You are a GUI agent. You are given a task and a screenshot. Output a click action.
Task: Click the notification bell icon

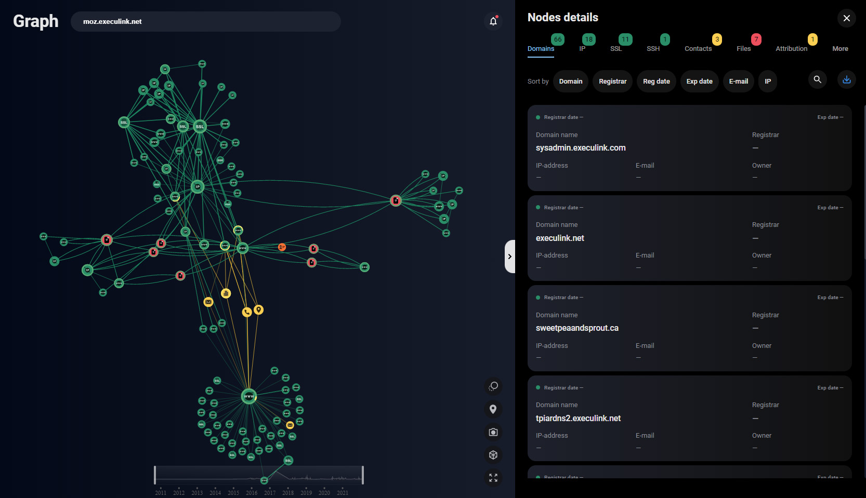(493, 21)
